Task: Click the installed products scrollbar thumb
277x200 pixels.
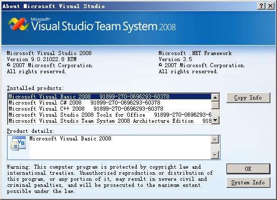Action: [x=215, y=105]
